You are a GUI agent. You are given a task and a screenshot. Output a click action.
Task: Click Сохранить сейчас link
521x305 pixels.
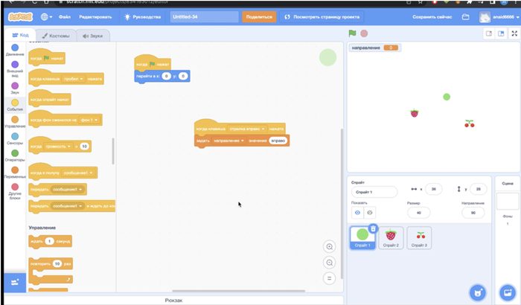tap(432, 16)
